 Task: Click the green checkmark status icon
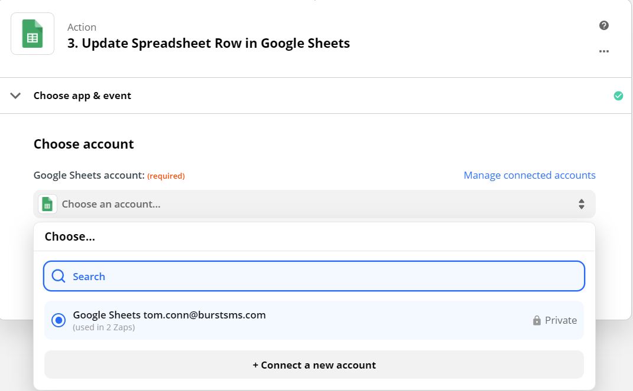tap(618, 96)
